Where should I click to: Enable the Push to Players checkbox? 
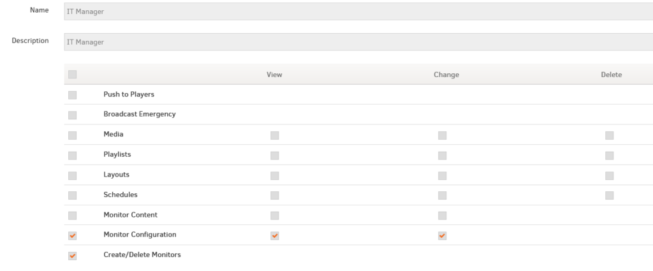(x=73, y=95)
